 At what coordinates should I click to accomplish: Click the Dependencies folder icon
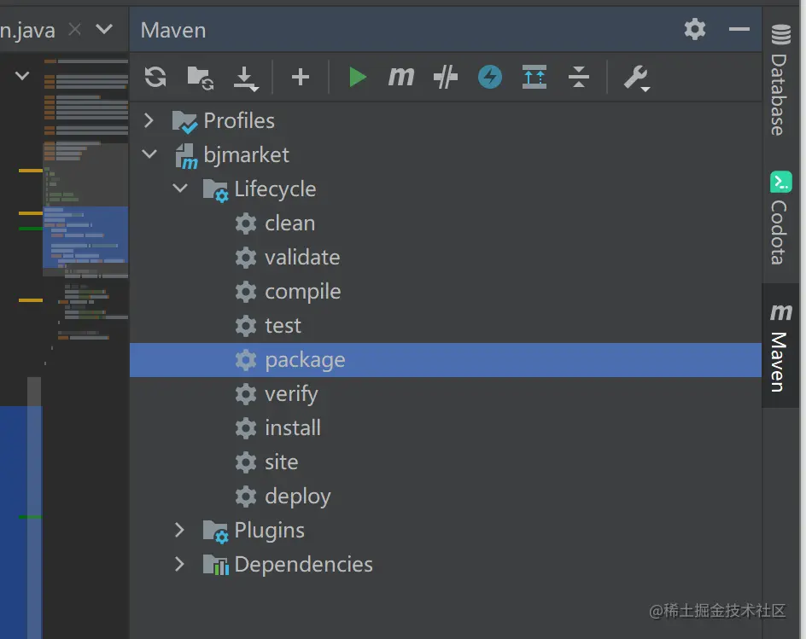tap(215, 565)
